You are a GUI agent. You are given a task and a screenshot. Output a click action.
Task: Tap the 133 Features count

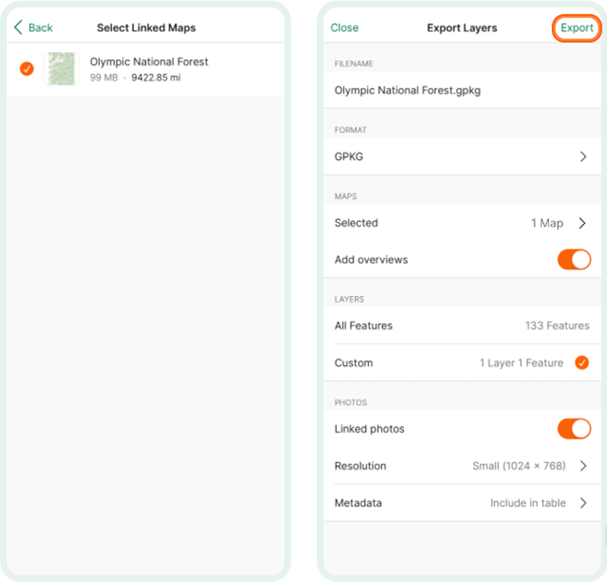[x=557, y=325]
